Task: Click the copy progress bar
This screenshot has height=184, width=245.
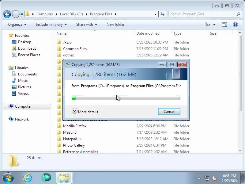Action: coord(126,98)
